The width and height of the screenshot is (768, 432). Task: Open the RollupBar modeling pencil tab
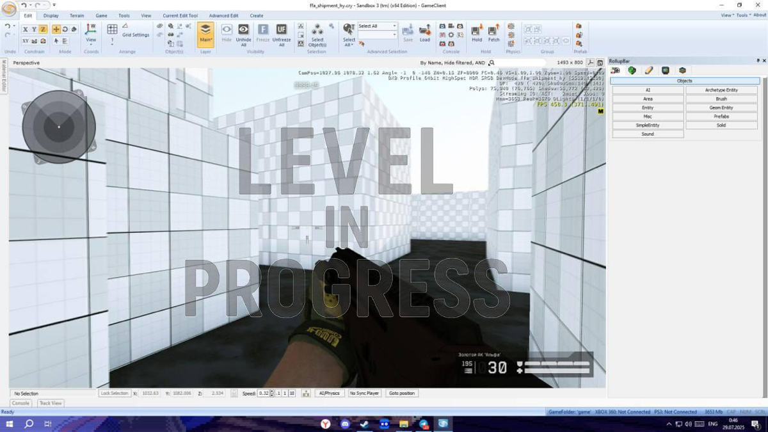tap(649, 70)
